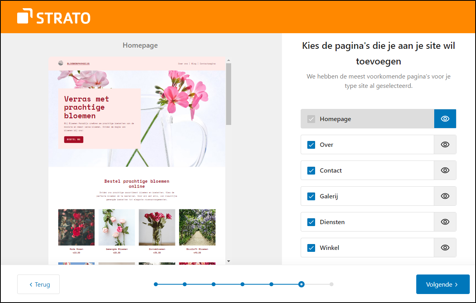Click the eye preview icon next to Galerij
The height and width of the screenshot is (303, 476).
(x=445, y=196)
